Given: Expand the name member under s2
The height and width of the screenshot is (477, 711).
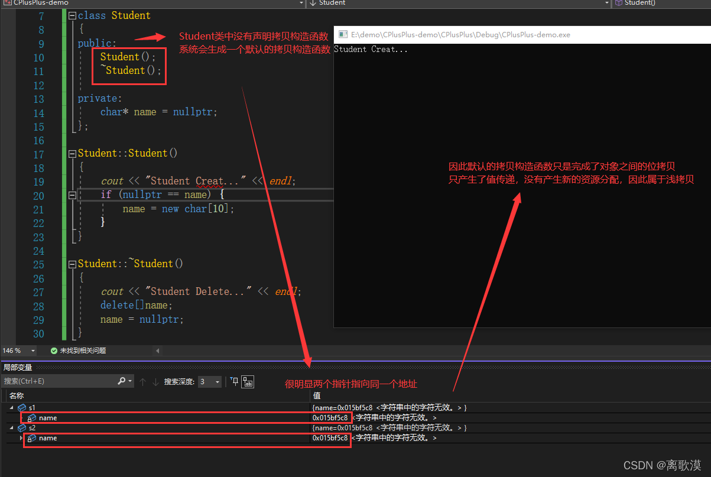Looking at the screenshot, I should pyautogui.click(x=22, y=438).
